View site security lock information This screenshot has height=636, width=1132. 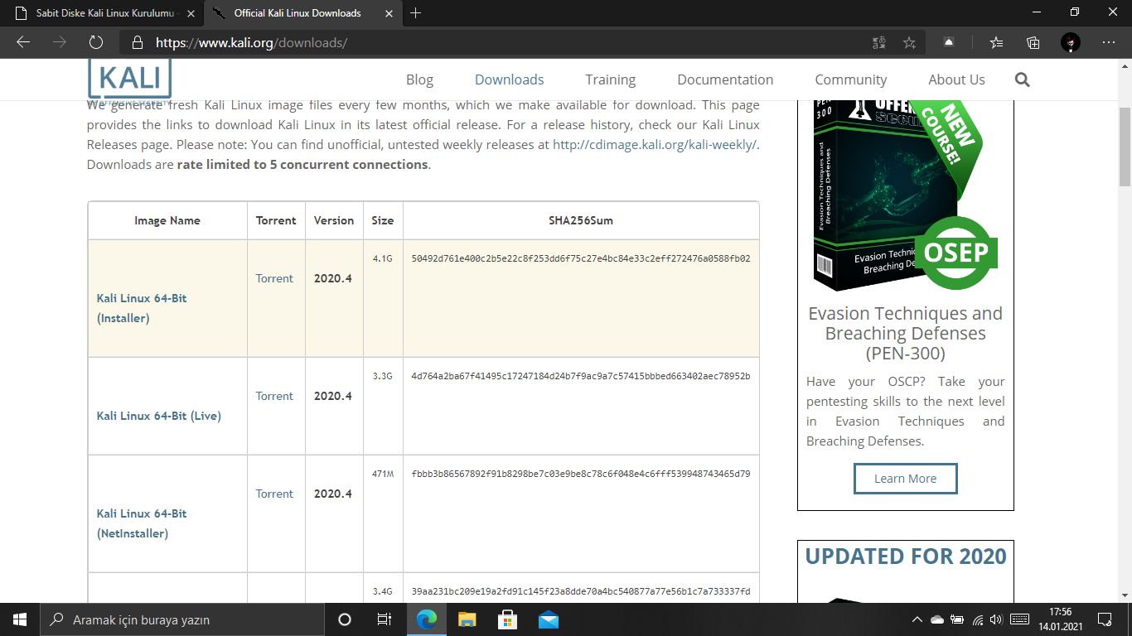pos(138,42)
